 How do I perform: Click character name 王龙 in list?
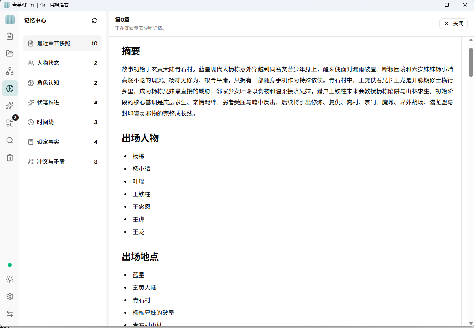139,232
